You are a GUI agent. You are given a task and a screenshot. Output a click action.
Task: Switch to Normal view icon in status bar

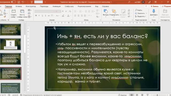[132, 95]
